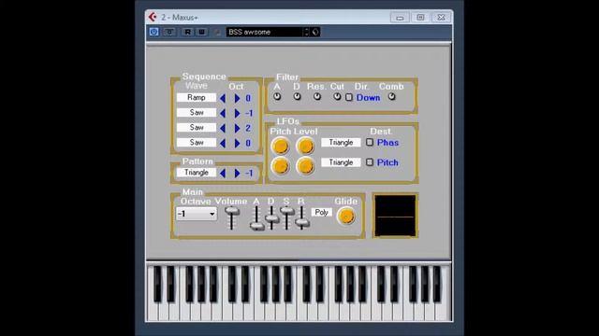Open first LFO Triangle waveform selector
599x336 pixels.
(x=341, y=143)
